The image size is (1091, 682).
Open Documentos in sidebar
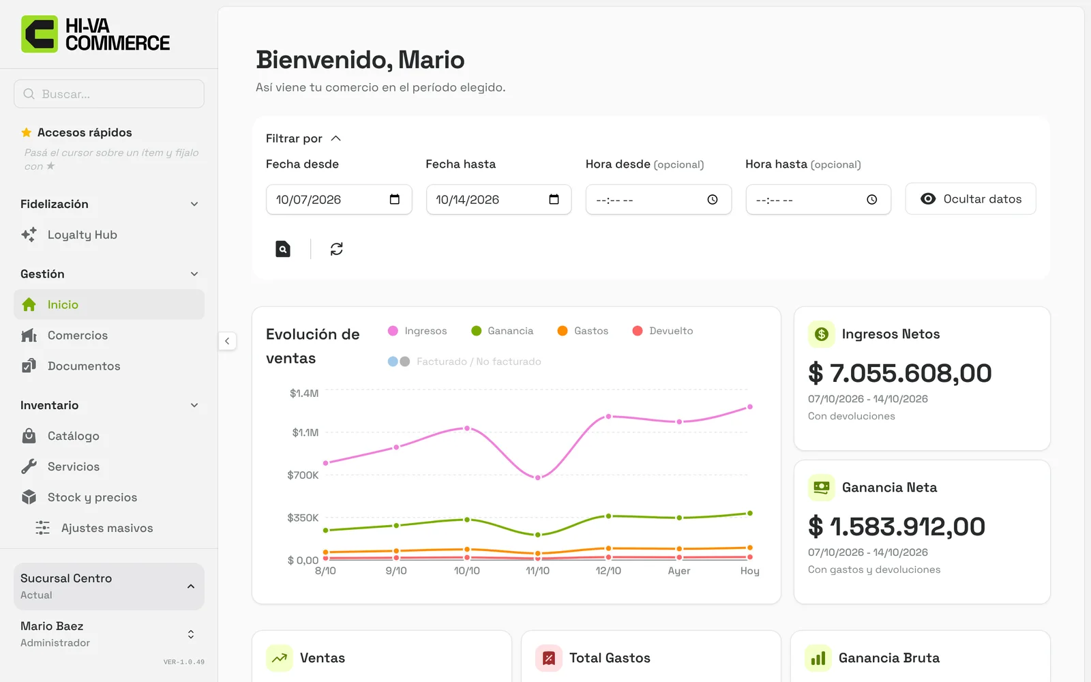click(x=109, y=366)
